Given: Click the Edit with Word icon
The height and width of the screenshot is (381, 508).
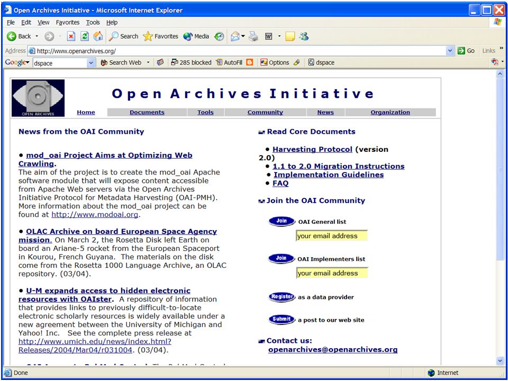Looking at the screenshot, I should coord(269,37).
